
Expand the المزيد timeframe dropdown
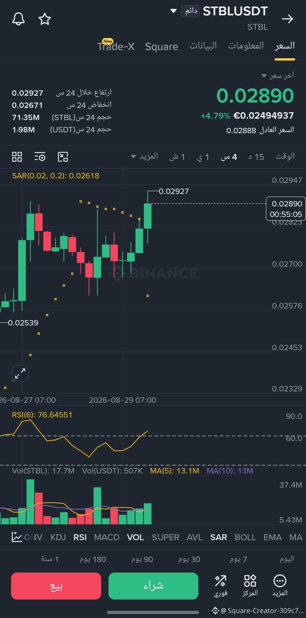tap(144, 156)
